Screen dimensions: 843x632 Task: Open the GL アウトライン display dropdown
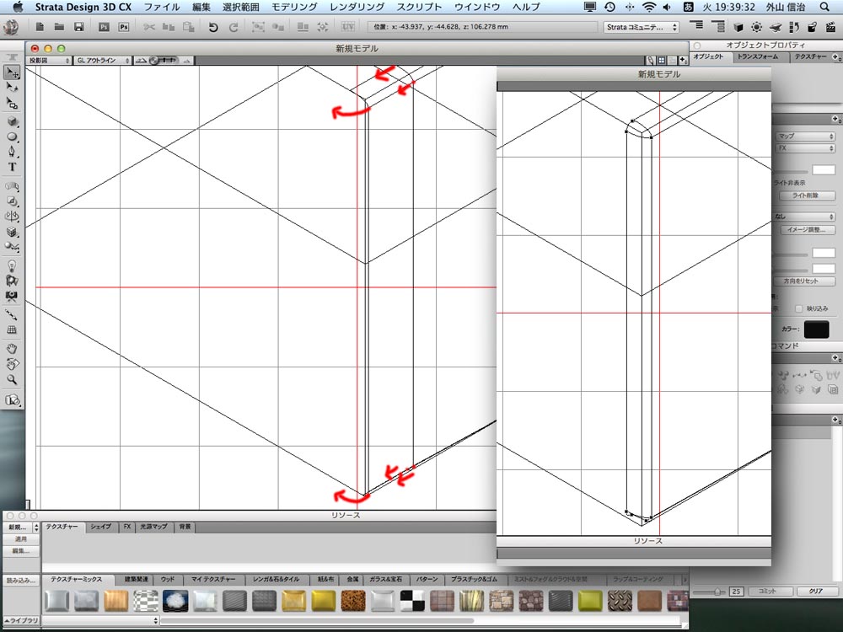(102, 61)
